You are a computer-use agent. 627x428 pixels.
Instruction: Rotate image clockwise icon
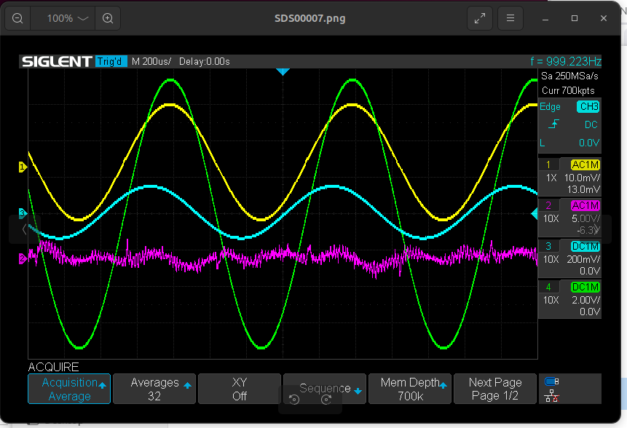[x=326, y=399]
